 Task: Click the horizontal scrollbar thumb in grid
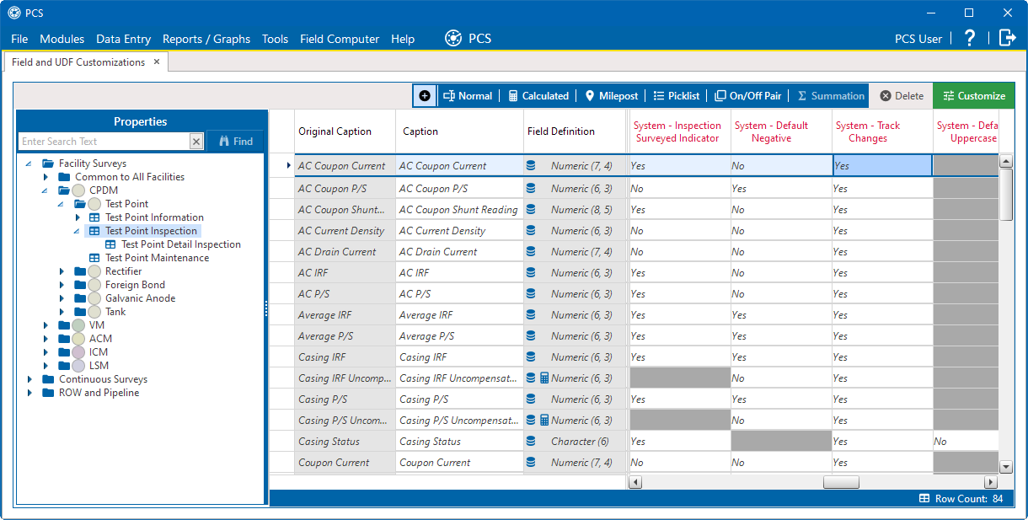point(841,482)
